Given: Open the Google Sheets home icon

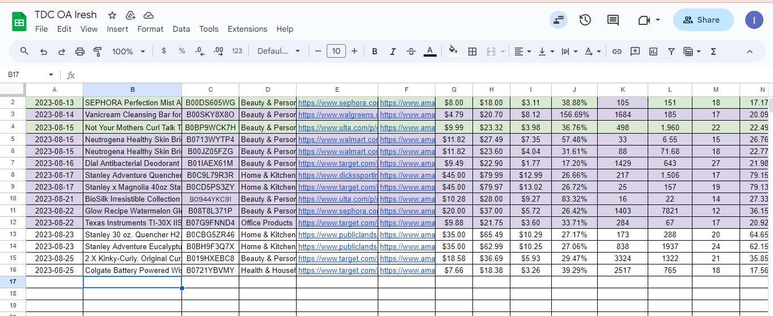Looking at the screenshot, I should (x=19, y=22).
